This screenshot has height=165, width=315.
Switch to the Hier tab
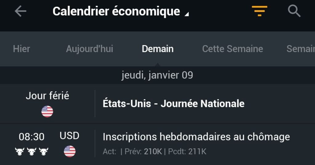(x=22, y=49)
